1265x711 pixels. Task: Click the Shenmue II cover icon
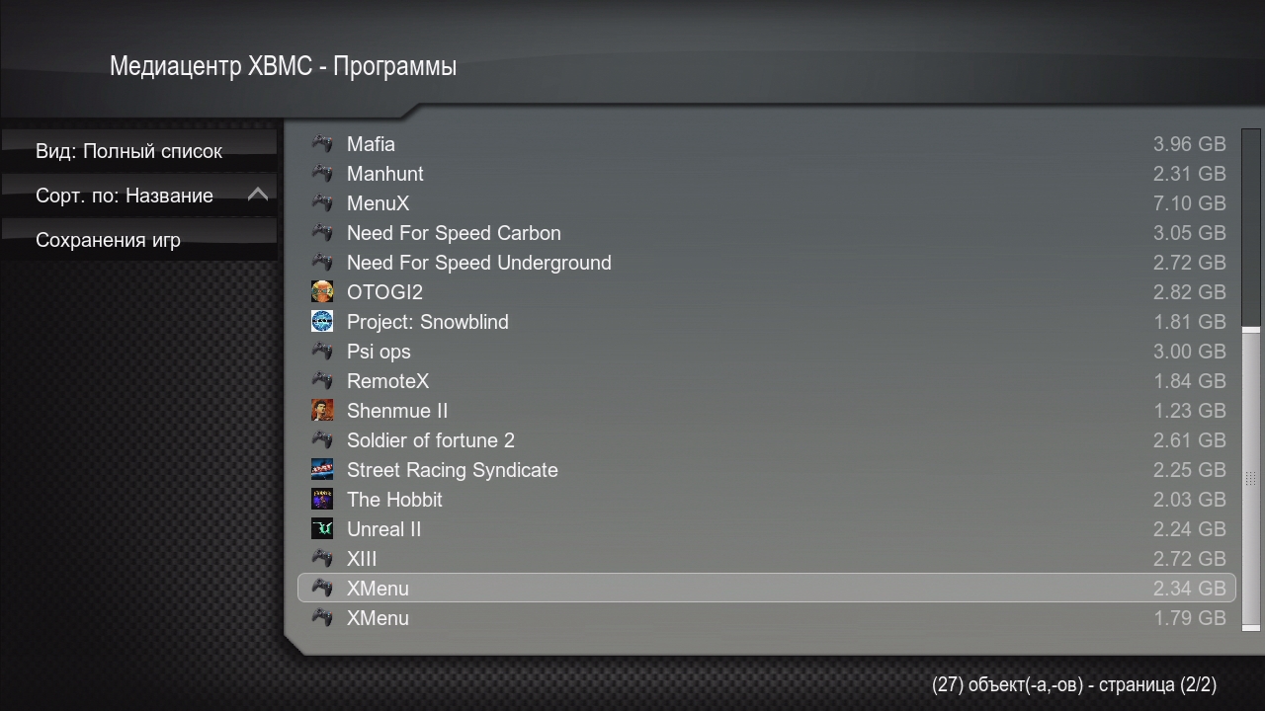322,411
